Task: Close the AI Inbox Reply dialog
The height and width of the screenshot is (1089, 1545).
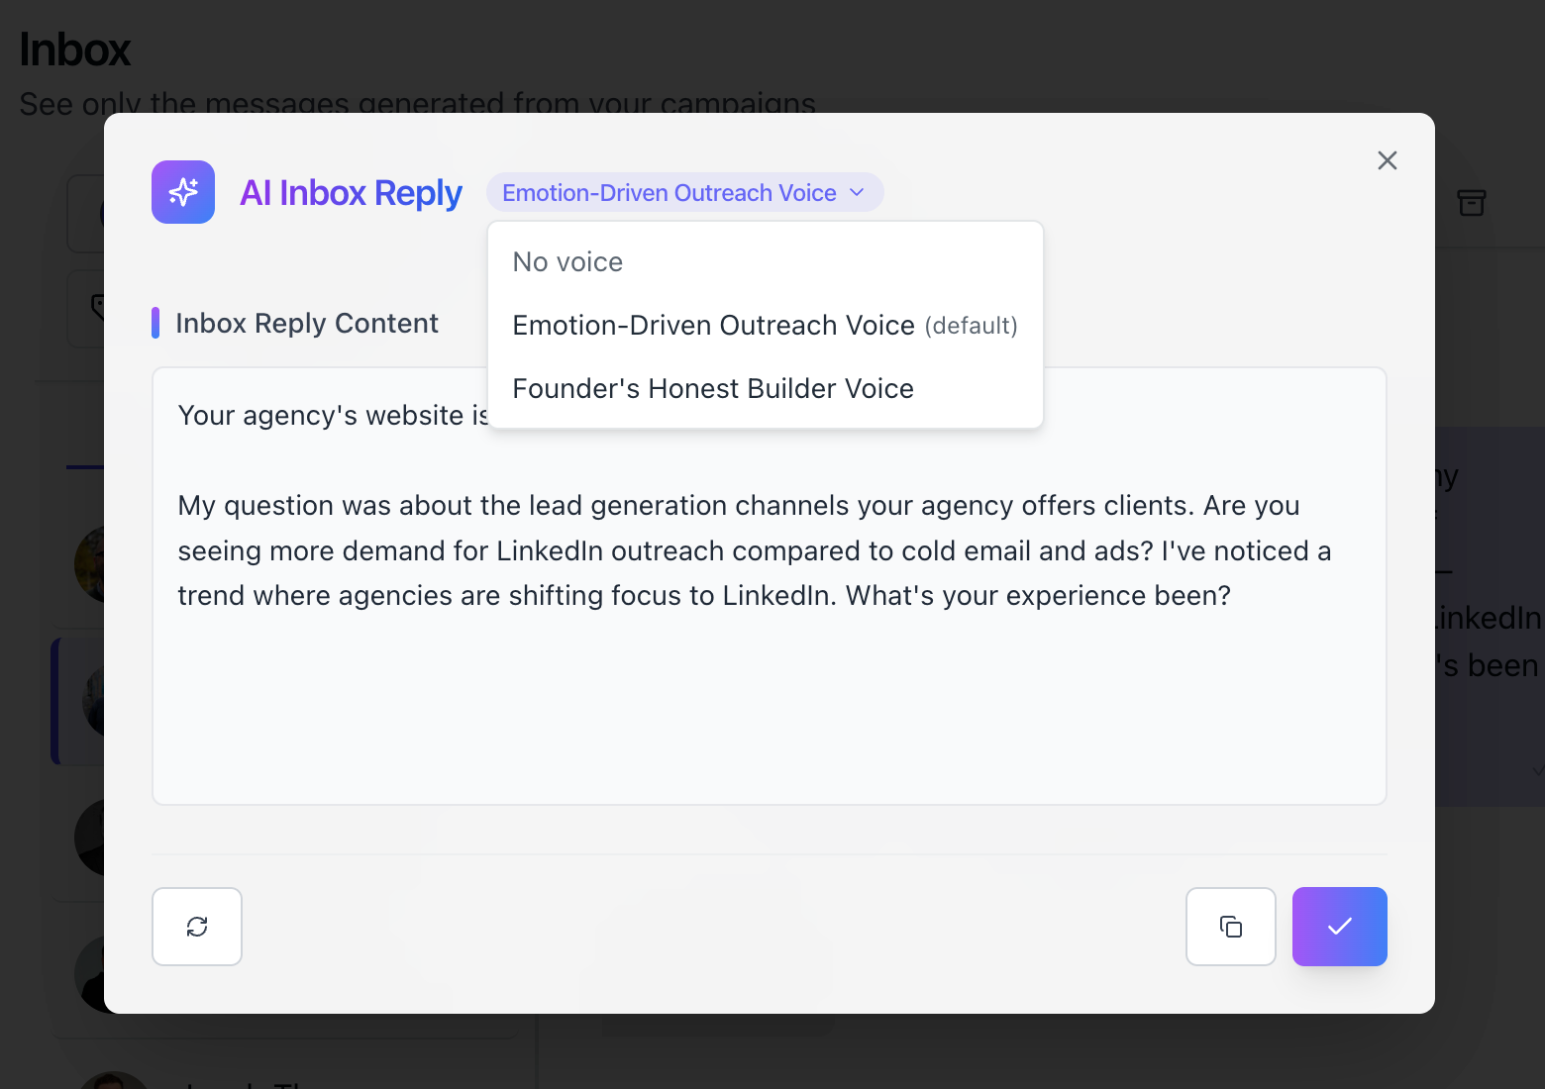Action: (1387, 160)
